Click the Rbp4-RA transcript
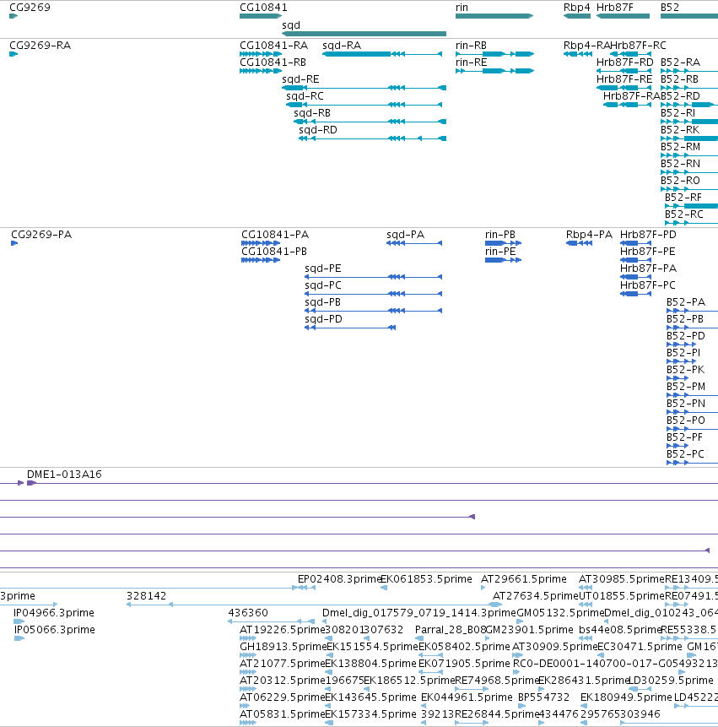 point(578,54)
